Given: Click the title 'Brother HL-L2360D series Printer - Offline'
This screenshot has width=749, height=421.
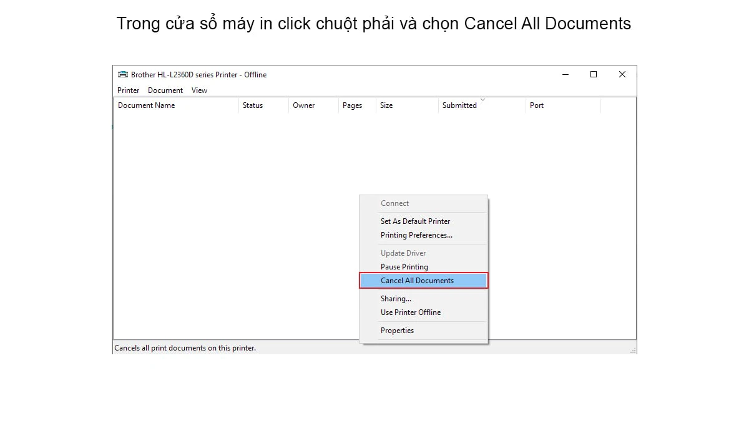Looking at the screenshot, I should point(198,75).
